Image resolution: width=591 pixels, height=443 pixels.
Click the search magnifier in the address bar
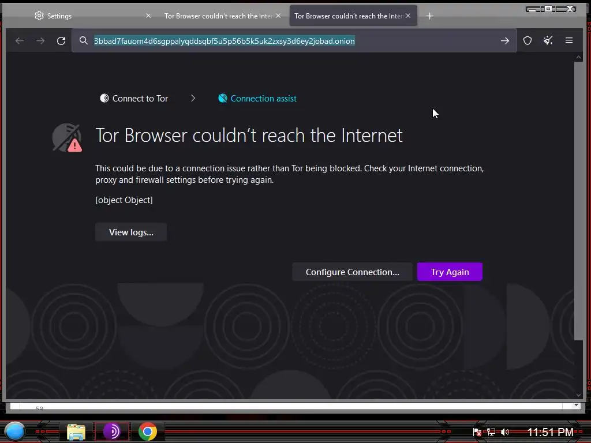point(84,41)
